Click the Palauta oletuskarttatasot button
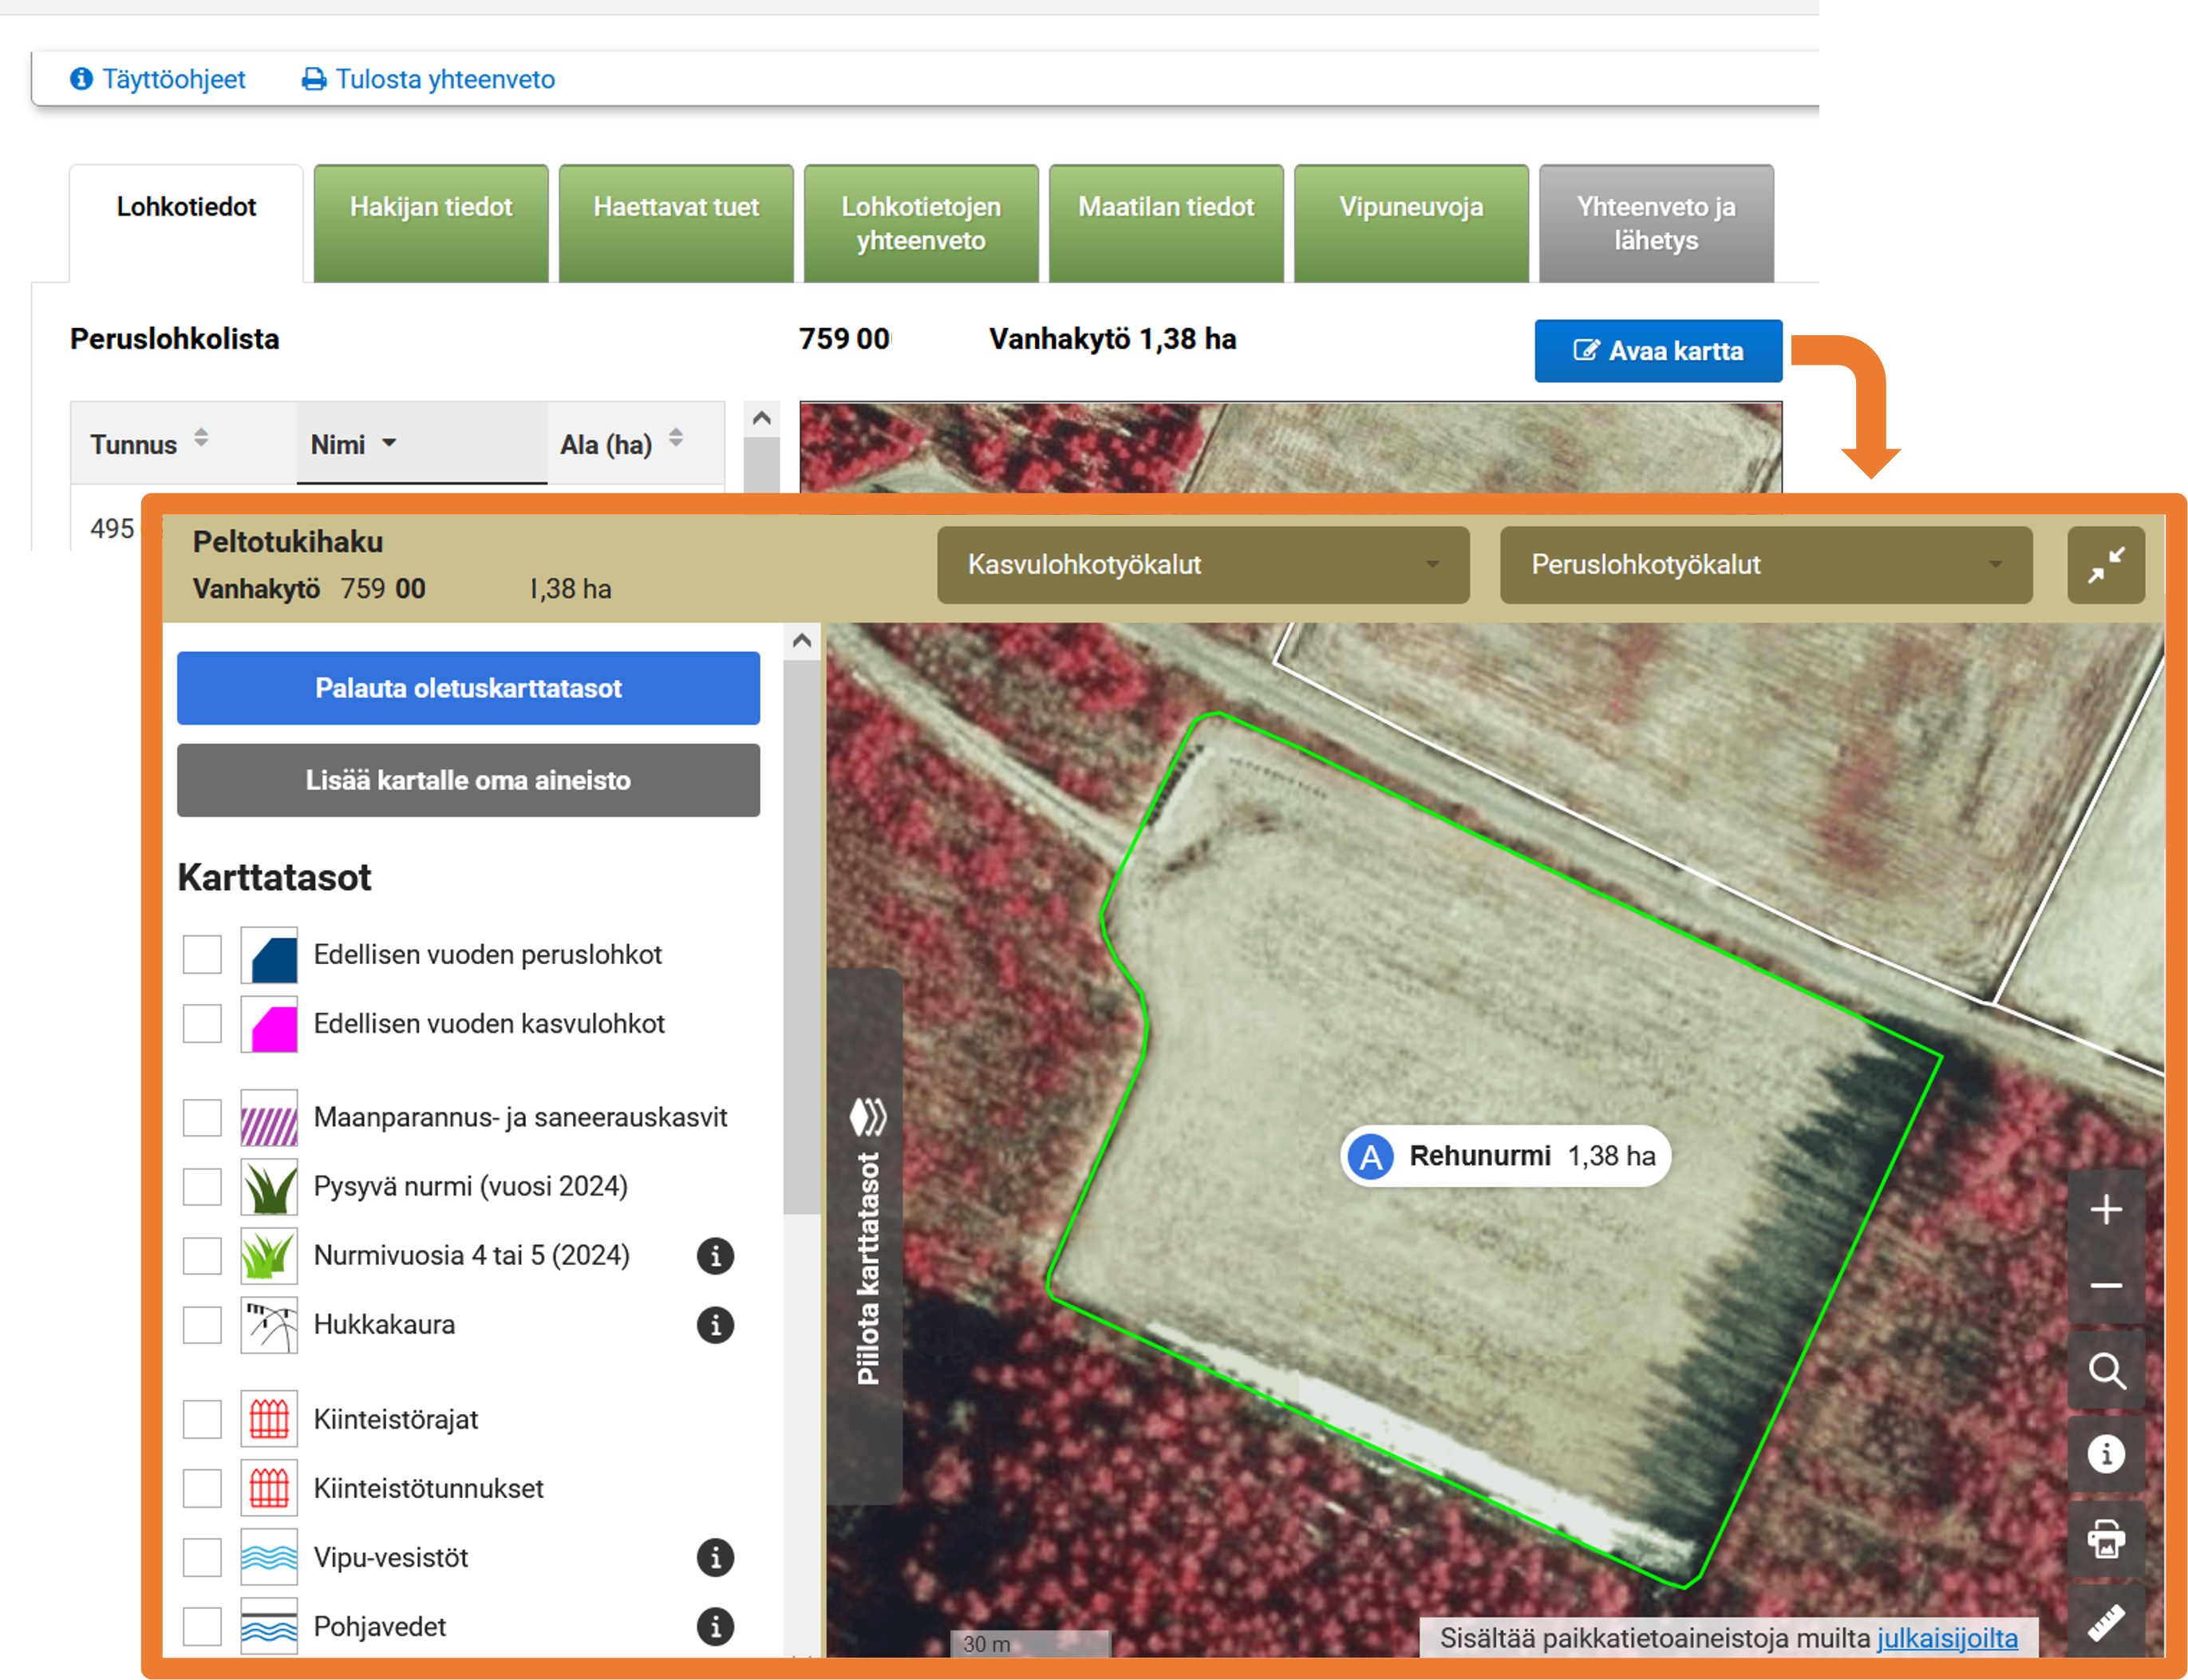The height and width of the screenshot is (1680, 2188). tap(468, 688)
